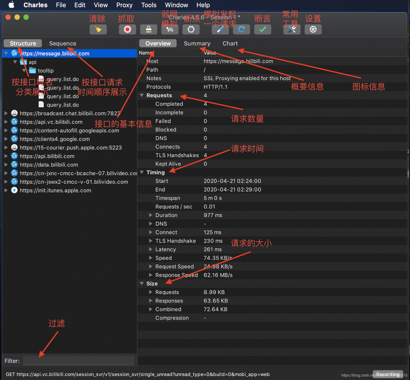
Task: Select the Summary tab
Action: pyautogui.click(x=197, y=43)
